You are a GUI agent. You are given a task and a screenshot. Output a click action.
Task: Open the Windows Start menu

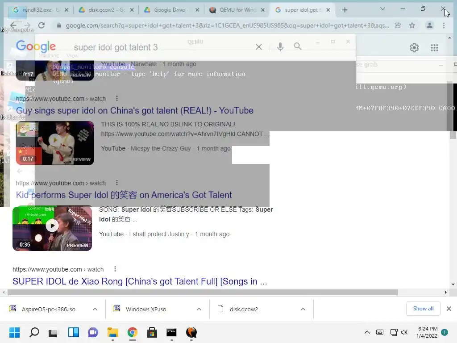14,332
